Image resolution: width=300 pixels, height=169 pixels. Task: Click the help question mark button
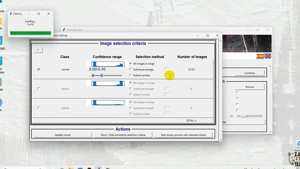(x=38, y=50)
